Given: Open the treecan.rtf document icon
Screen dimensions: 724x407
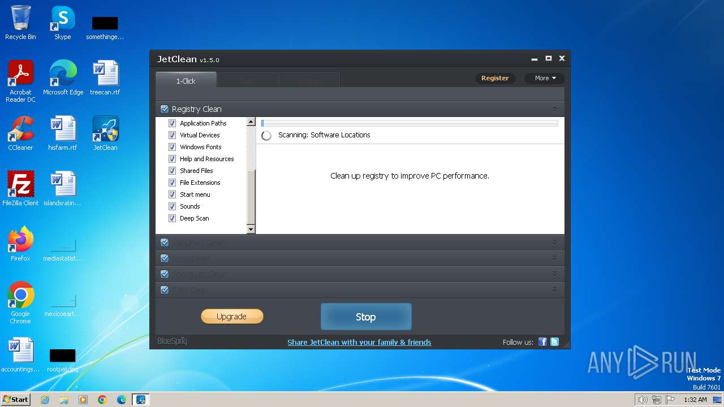Looking at the screenshot, I should 105,78.
